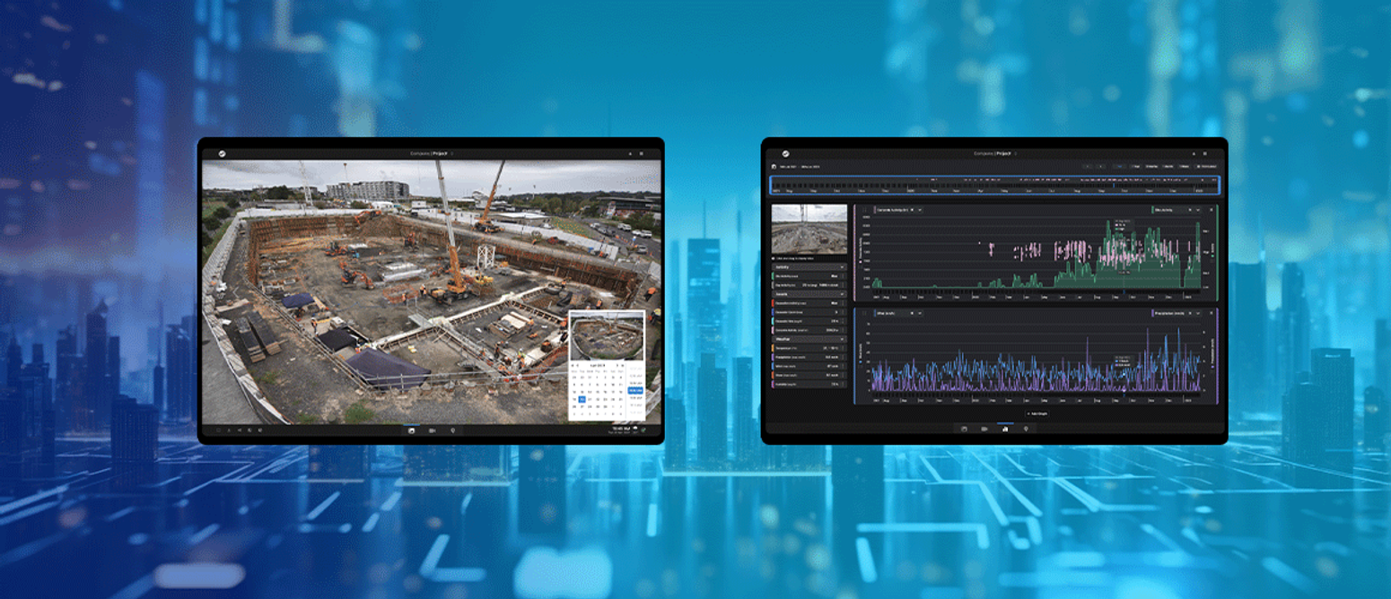This screenshot has height=599, width=1391.
Task: Open the image gallery icon on dashboard toolbar
Action: [x=964, y=429]
